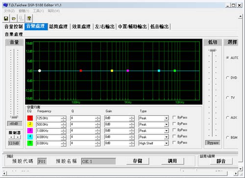Click the Save floppy disk toolbar icon
245x178 pixels.
tap(6, 19)
